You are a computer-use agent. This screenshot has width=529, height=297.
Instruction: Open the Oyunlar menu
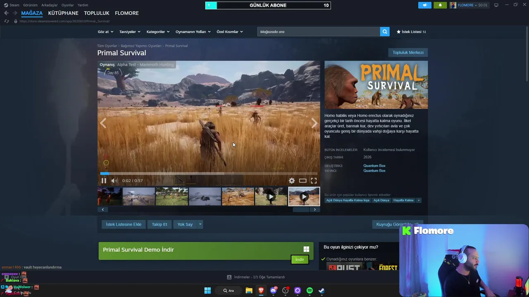(67, 5)
